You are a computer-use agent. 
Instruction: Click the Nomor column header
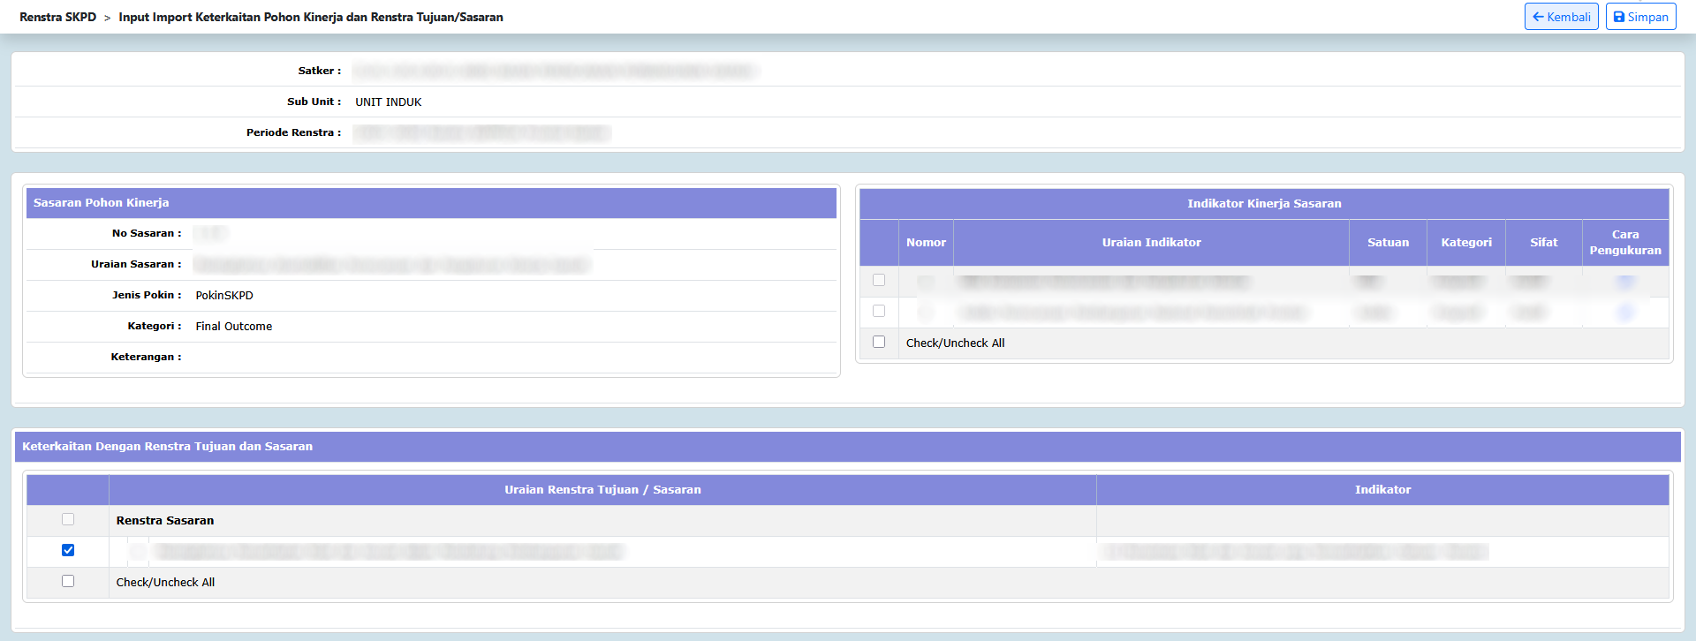coord(926,242)
